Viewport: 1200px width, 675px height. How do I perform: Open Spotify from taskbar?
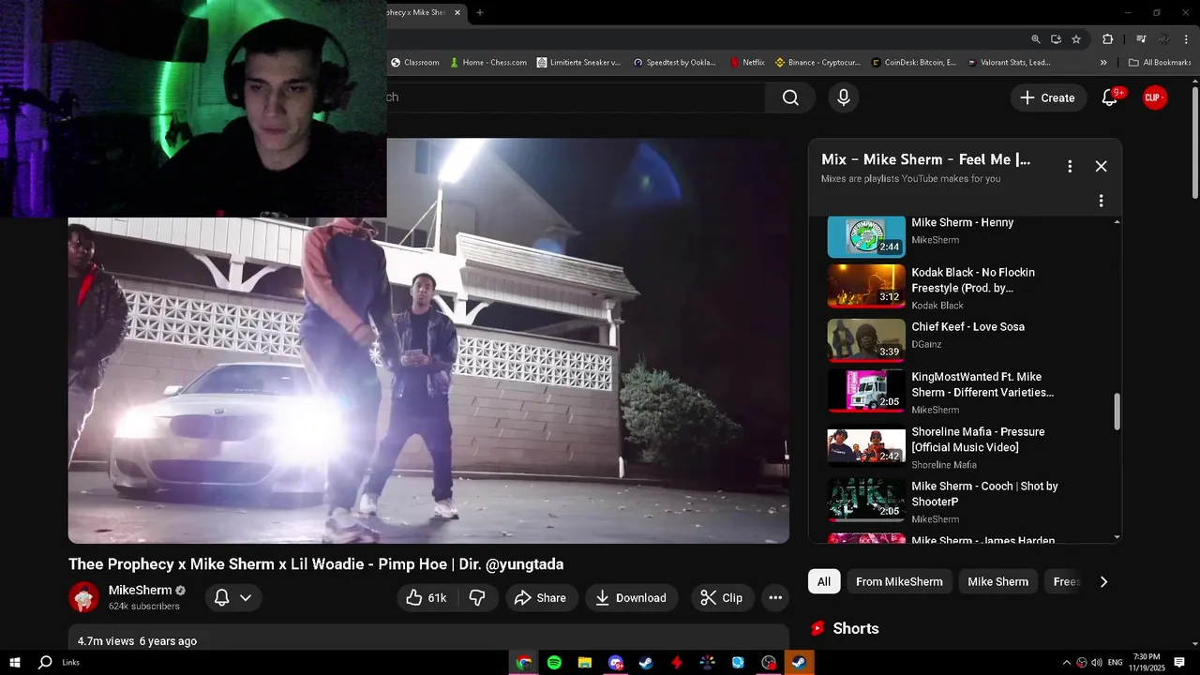pos(554,663)
